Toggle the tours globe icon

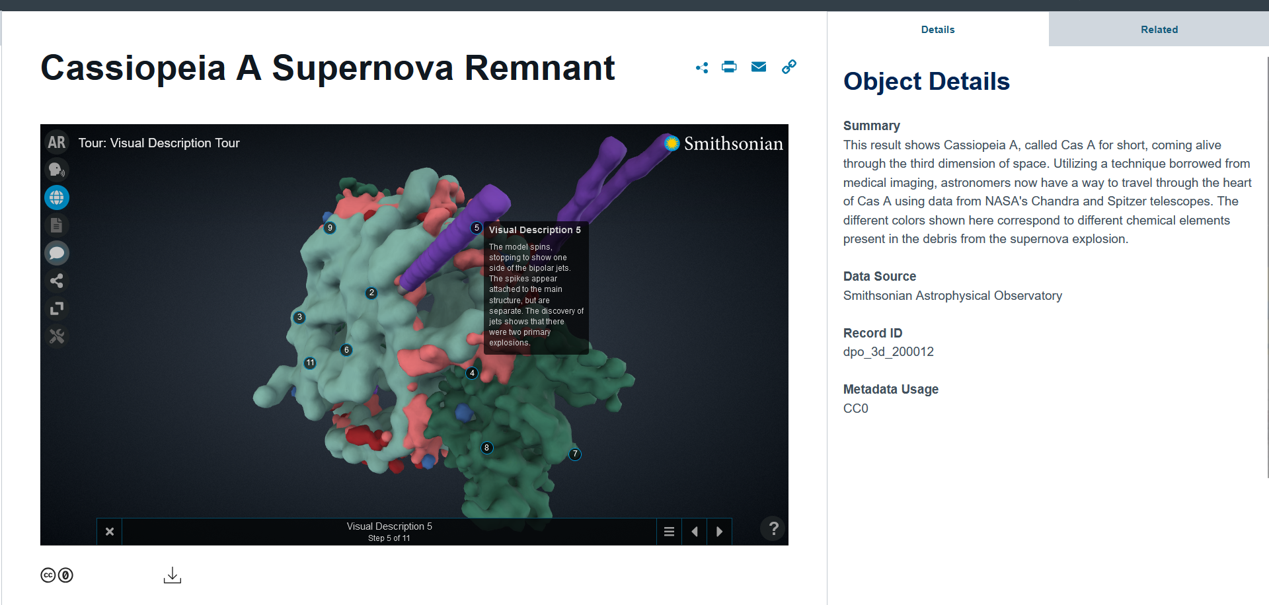[57, 197]
